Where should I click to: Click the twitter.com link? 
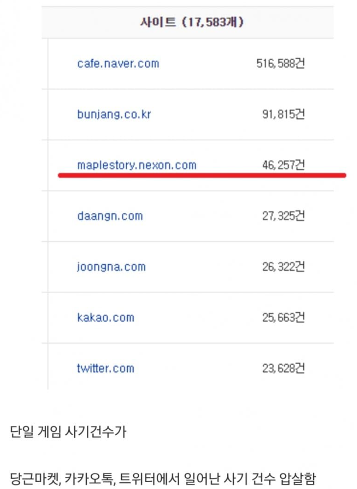tap(106, 369)
